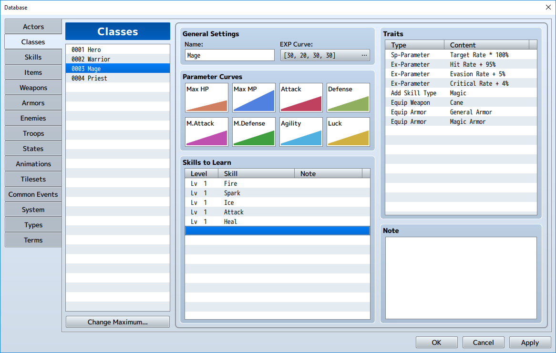Image resolution: width=556 pixels, height=353 pixels.
Task: Open the System tab
Action: tap(33, 210)
